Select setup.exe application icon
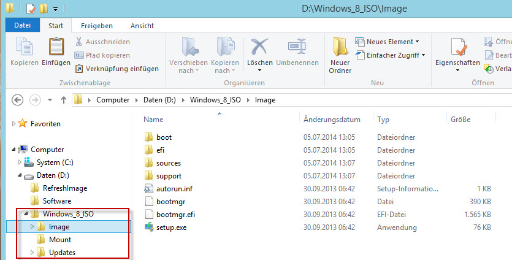512x260 pixels. (149, 227)
